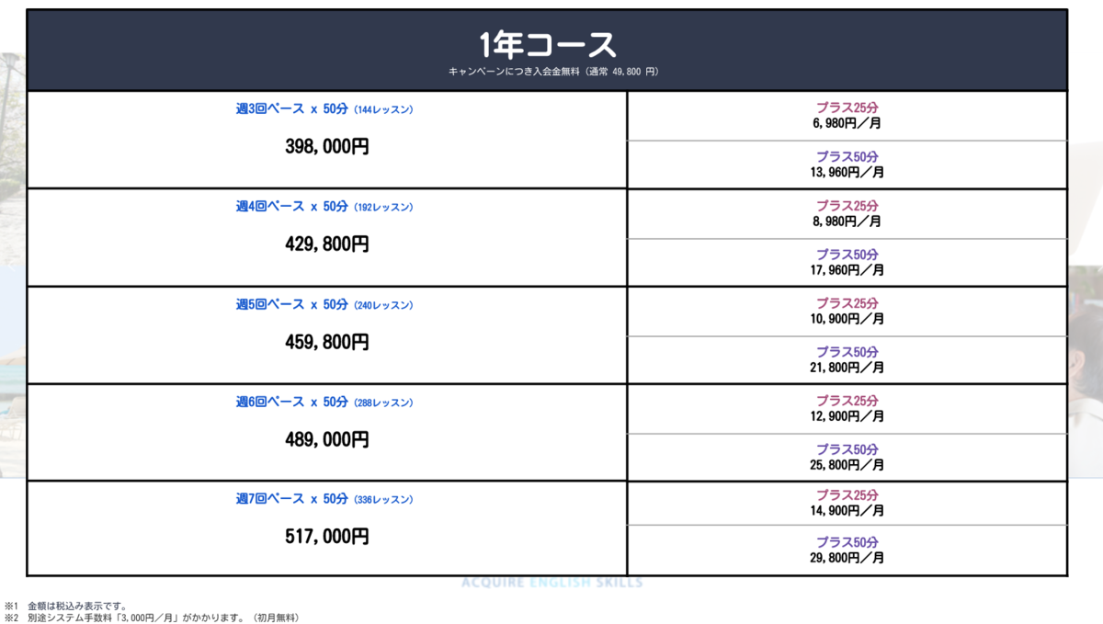Click the 459,800円 price
Viewport: 1103px width, 624px height.
[x=327, y=342]
